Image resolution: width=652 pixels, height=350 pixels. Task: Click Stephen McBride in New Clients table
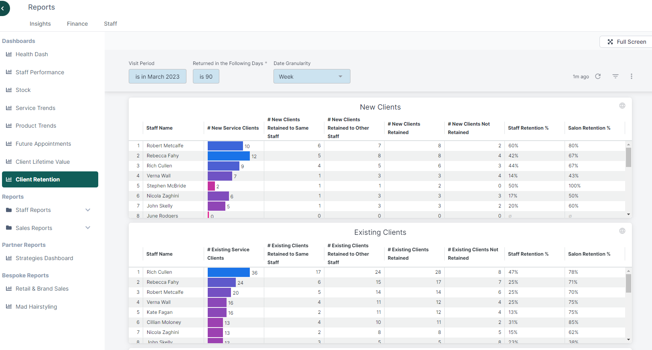(166, 186)
